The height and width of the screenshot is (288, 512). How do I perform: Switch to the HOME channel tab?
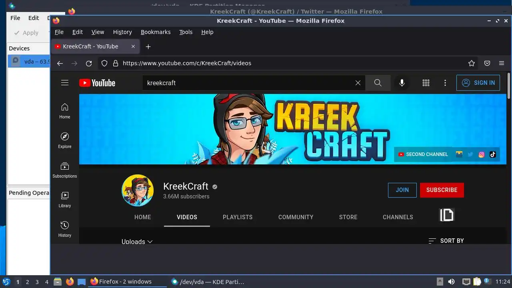(x=143, y=217)
